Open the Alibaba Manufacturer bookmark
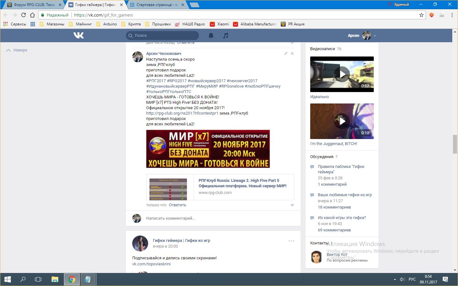Viewport: 458px width, 286px height. 255,24
